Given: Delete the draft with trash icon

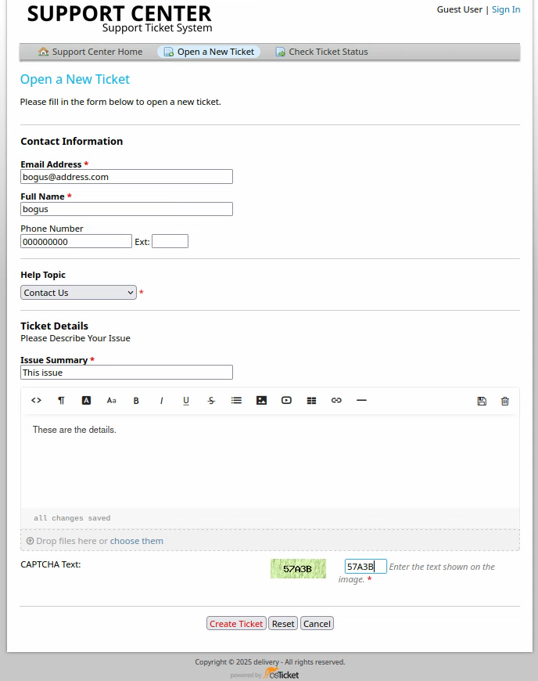Looking at the screenshot, I should click(x=504, y=402).
